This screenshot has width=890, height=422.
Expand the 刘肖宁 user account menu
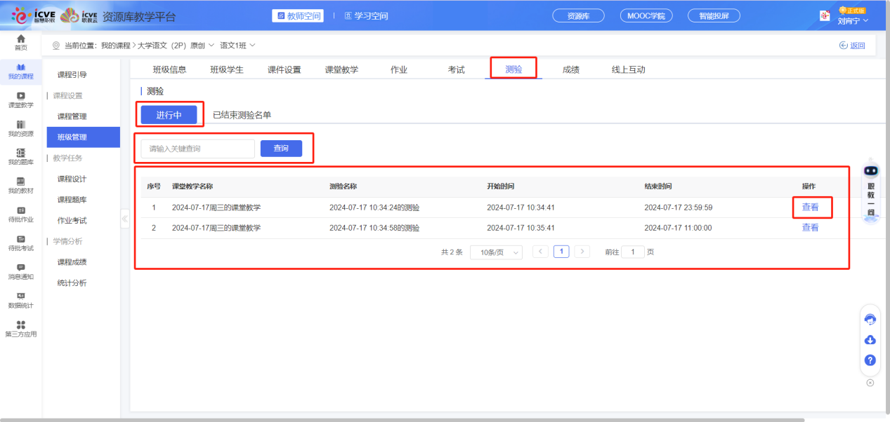853,20
